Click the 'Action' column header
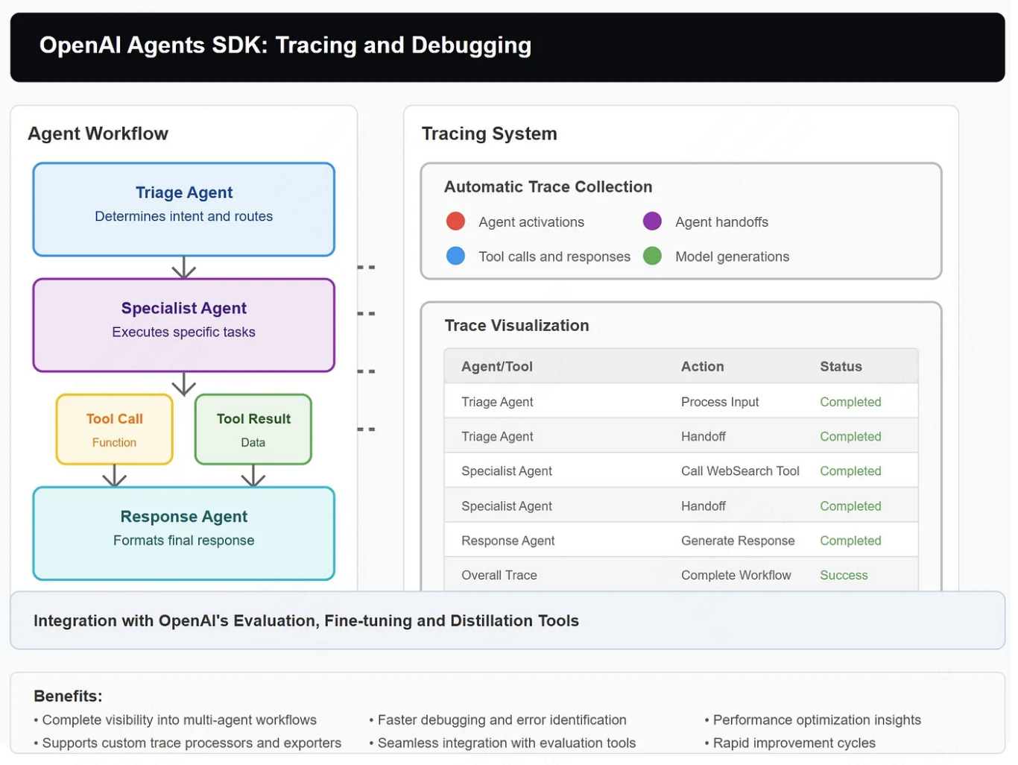Viewport: 1018px width, 765px height. tap(702, 366)
